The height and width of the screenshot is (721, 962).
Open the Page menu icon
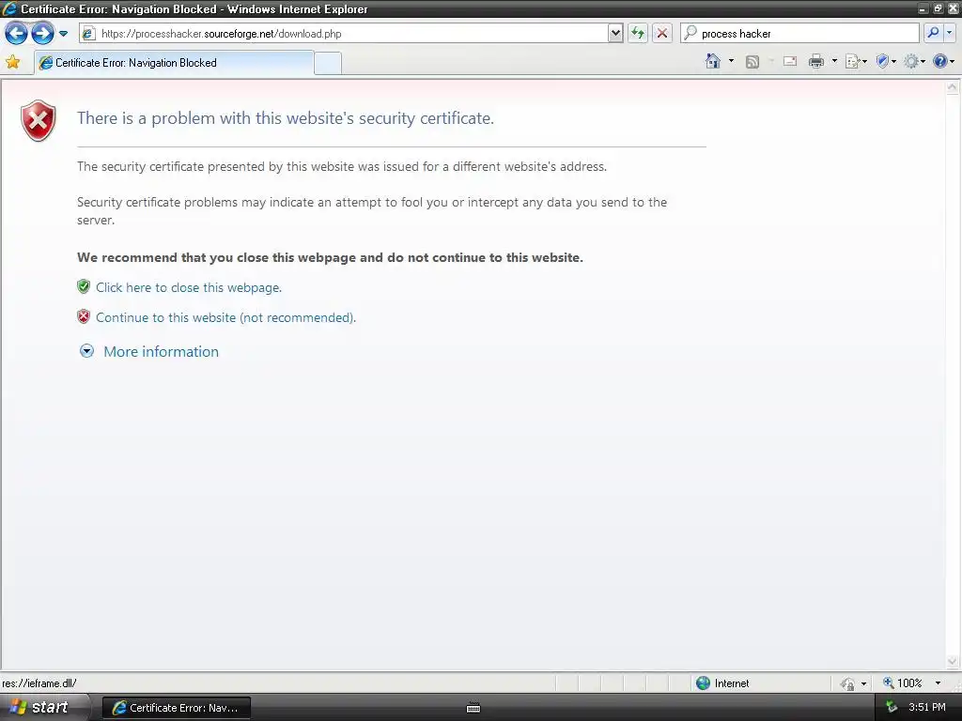(855, 61)
